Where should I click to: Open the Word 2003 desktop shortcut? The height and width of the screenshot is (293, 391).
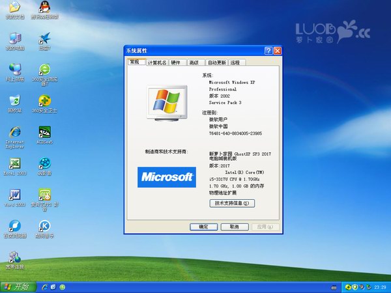coord(14,195)
